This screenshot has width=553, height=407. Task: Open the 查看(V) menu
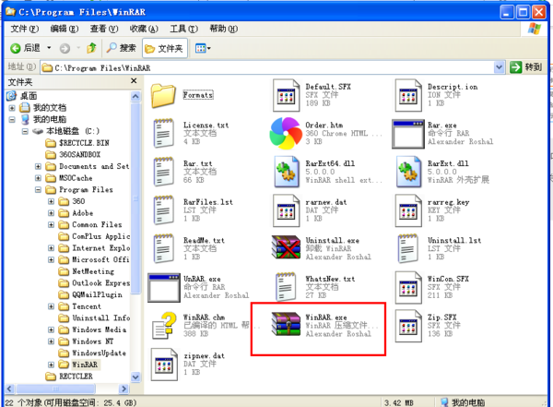(104, 29)
